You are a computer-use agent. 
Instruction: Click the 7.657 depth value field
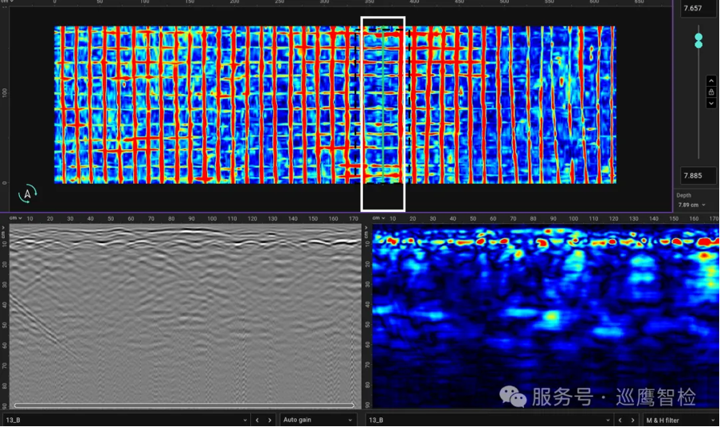tap(698, 8)
